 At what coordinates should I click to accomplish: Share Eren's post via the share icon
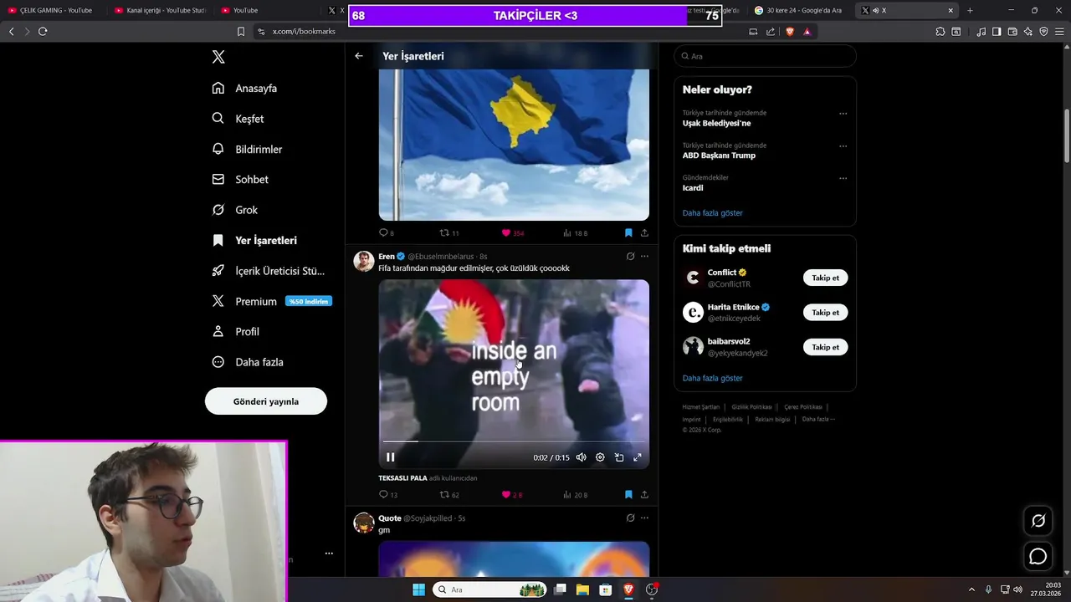click(644, 495)
